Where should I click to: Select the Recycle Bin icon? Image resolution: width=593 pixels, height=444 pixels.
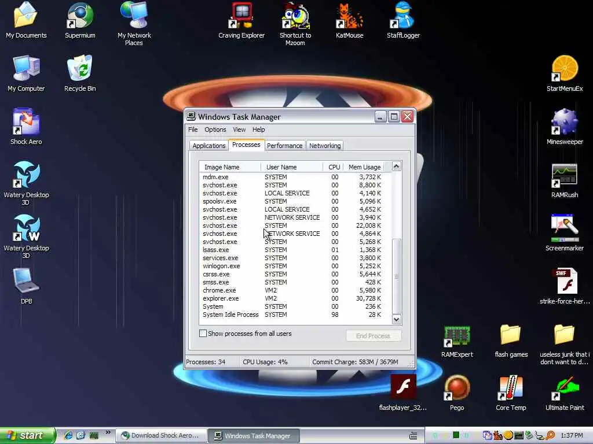[x=80, y=73]
